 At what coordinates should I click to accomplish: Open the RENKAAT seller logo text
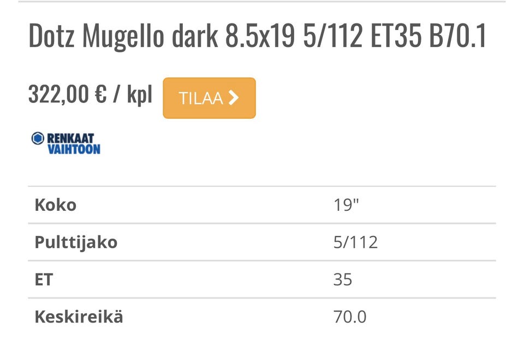pyautogui.click(x=70, y=138)
